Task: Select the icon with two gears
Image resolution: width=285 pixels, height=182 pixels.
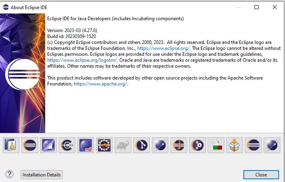Action: click(197, 146)
